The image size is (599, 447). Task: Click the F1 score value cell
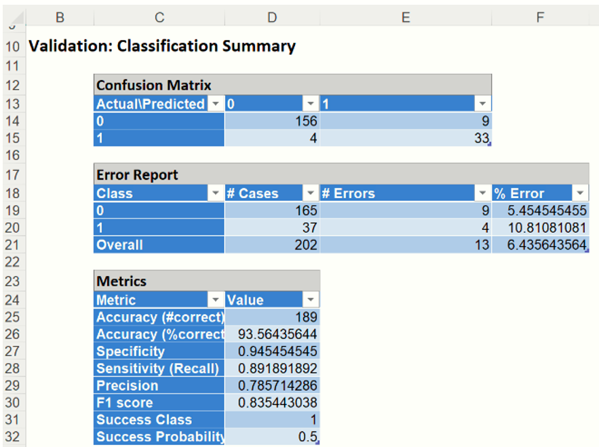coord(272,403)
